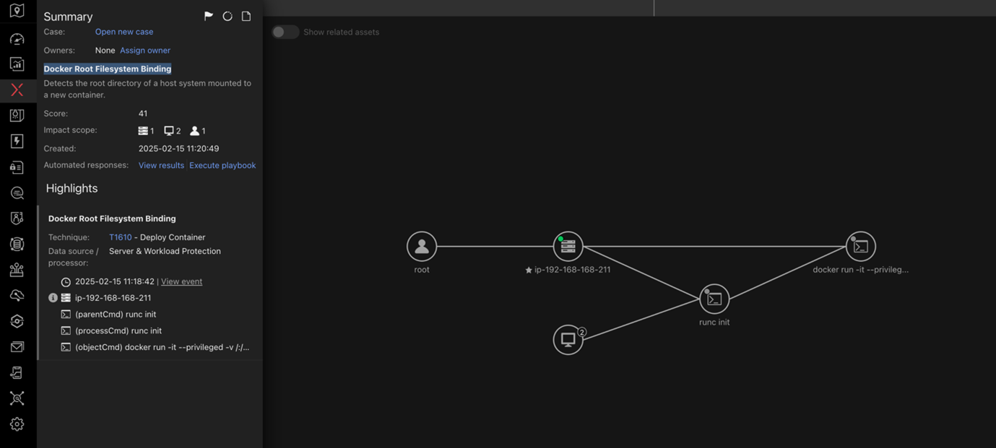This screenshot has height=448, width=996.
Task: Open the crossed tools icon in sidebar
Action: coord(17,398)
